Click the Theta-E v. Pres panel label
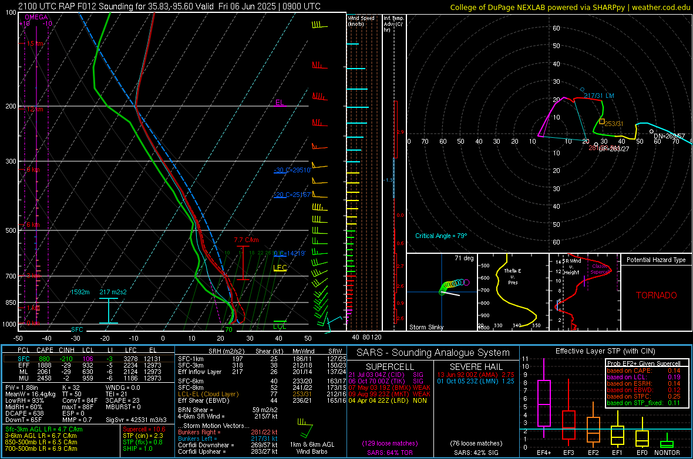The width and height of the screenshot is (693, 459). pyautogui.click(x=513, y=276)
